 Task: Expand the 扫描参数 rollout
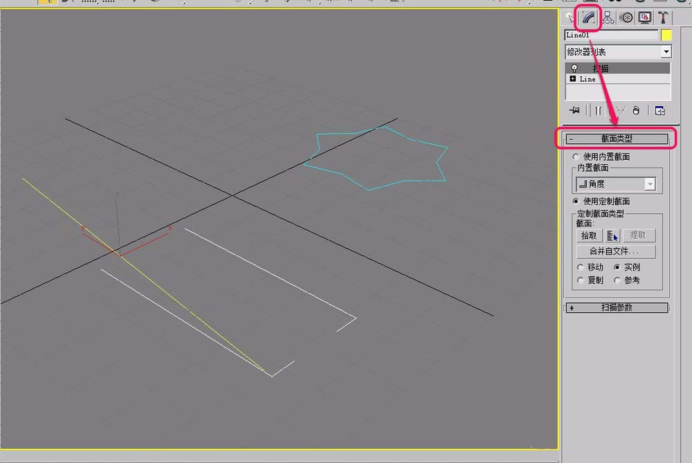click(617, 307)
